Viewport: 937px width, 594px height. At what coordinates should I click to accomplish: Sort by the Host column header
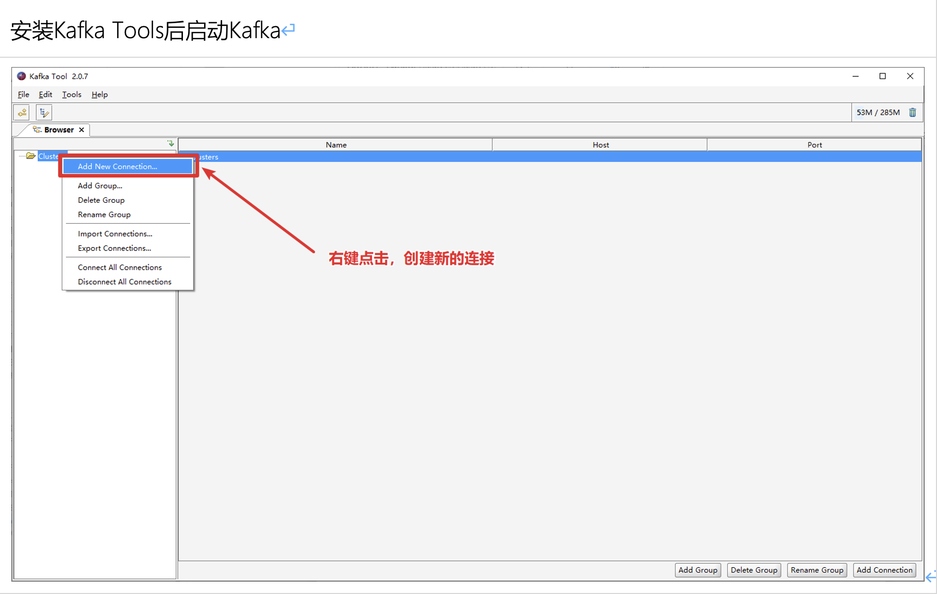tap(600, 145)
